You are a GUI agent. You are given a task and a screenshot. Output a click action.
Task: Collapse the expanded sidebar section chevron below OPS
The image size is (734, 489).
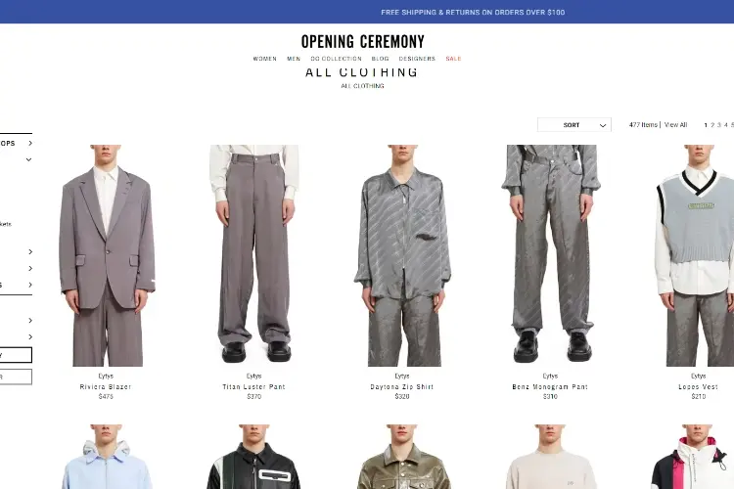tap(29, 159)
